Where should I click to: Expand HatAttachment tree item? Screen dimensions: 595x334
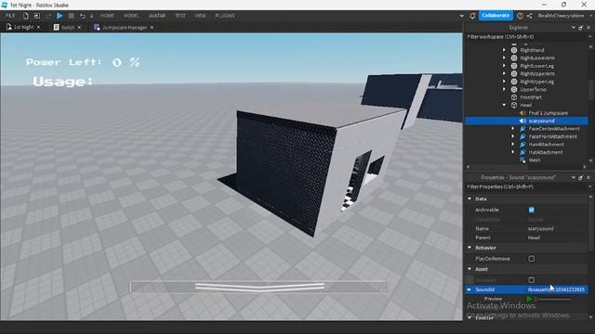pyautogui.click(x=512, y=152)
